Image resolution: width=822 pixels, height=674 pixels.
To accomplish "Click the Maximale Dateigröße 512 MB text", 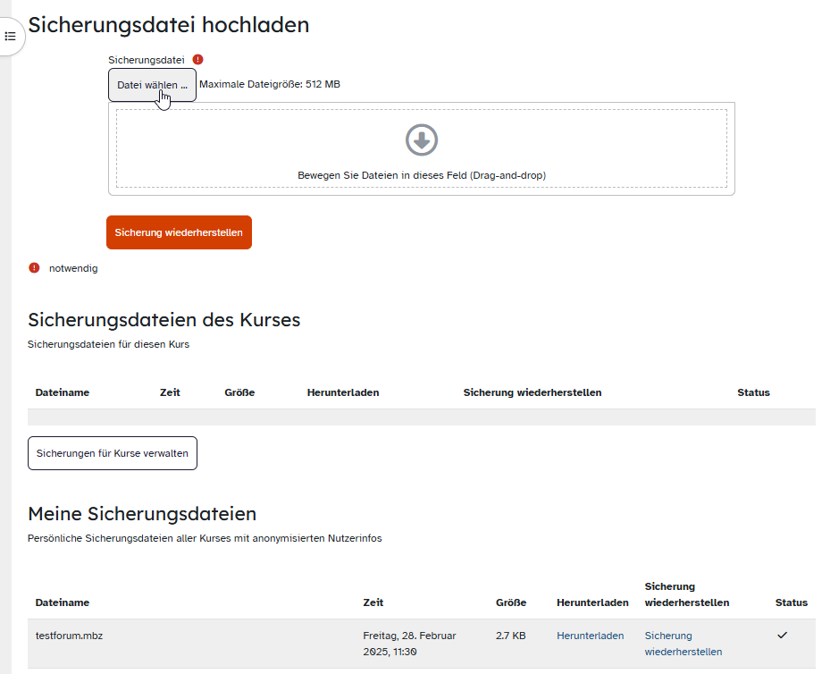I will coord(270,84).
